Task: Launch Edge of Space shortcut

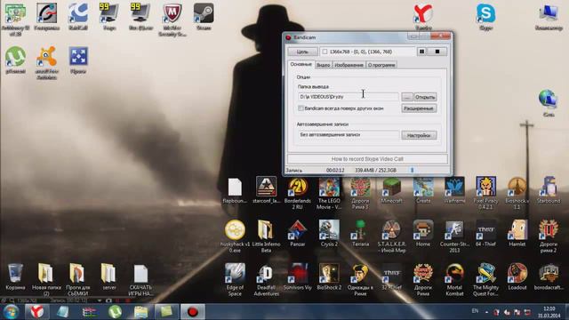Action: [x=235, y=279]
